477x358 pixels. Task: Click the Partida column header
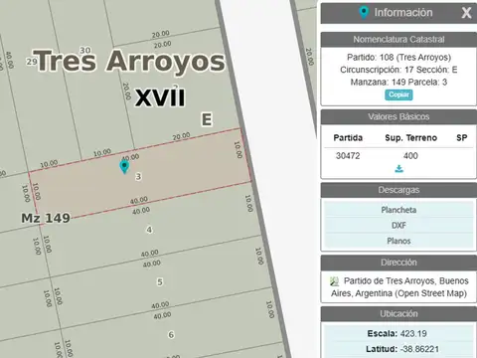(x=348, y=138)
